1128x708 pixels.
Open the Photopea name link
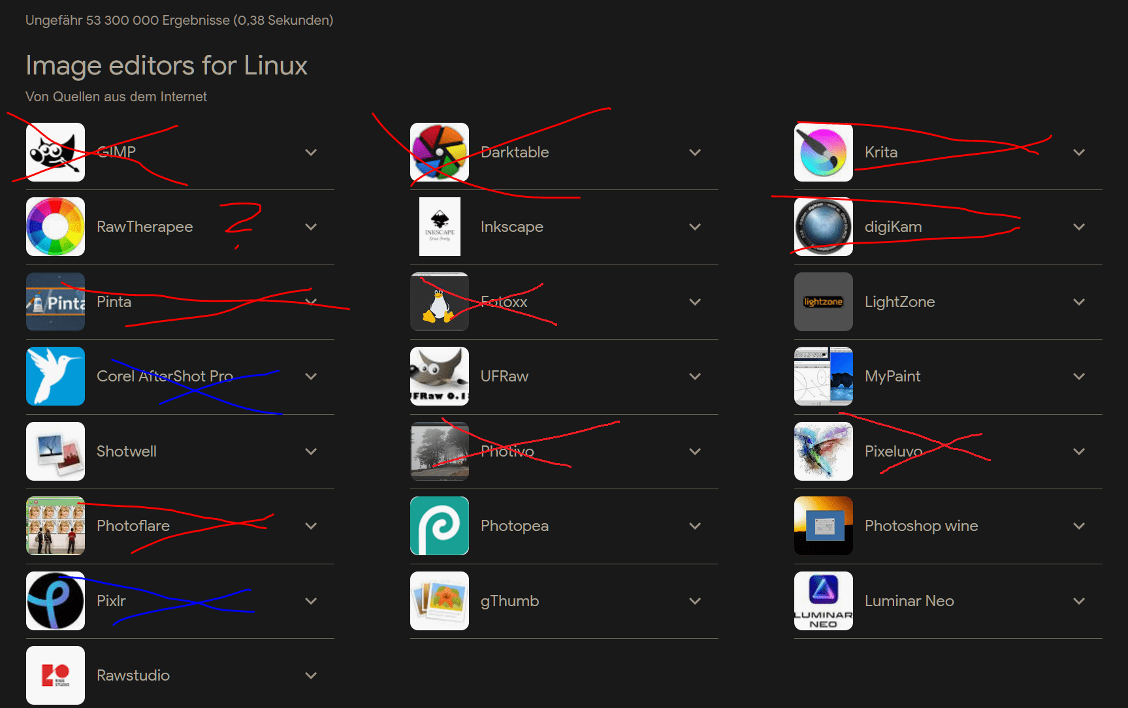click(515, 526)
